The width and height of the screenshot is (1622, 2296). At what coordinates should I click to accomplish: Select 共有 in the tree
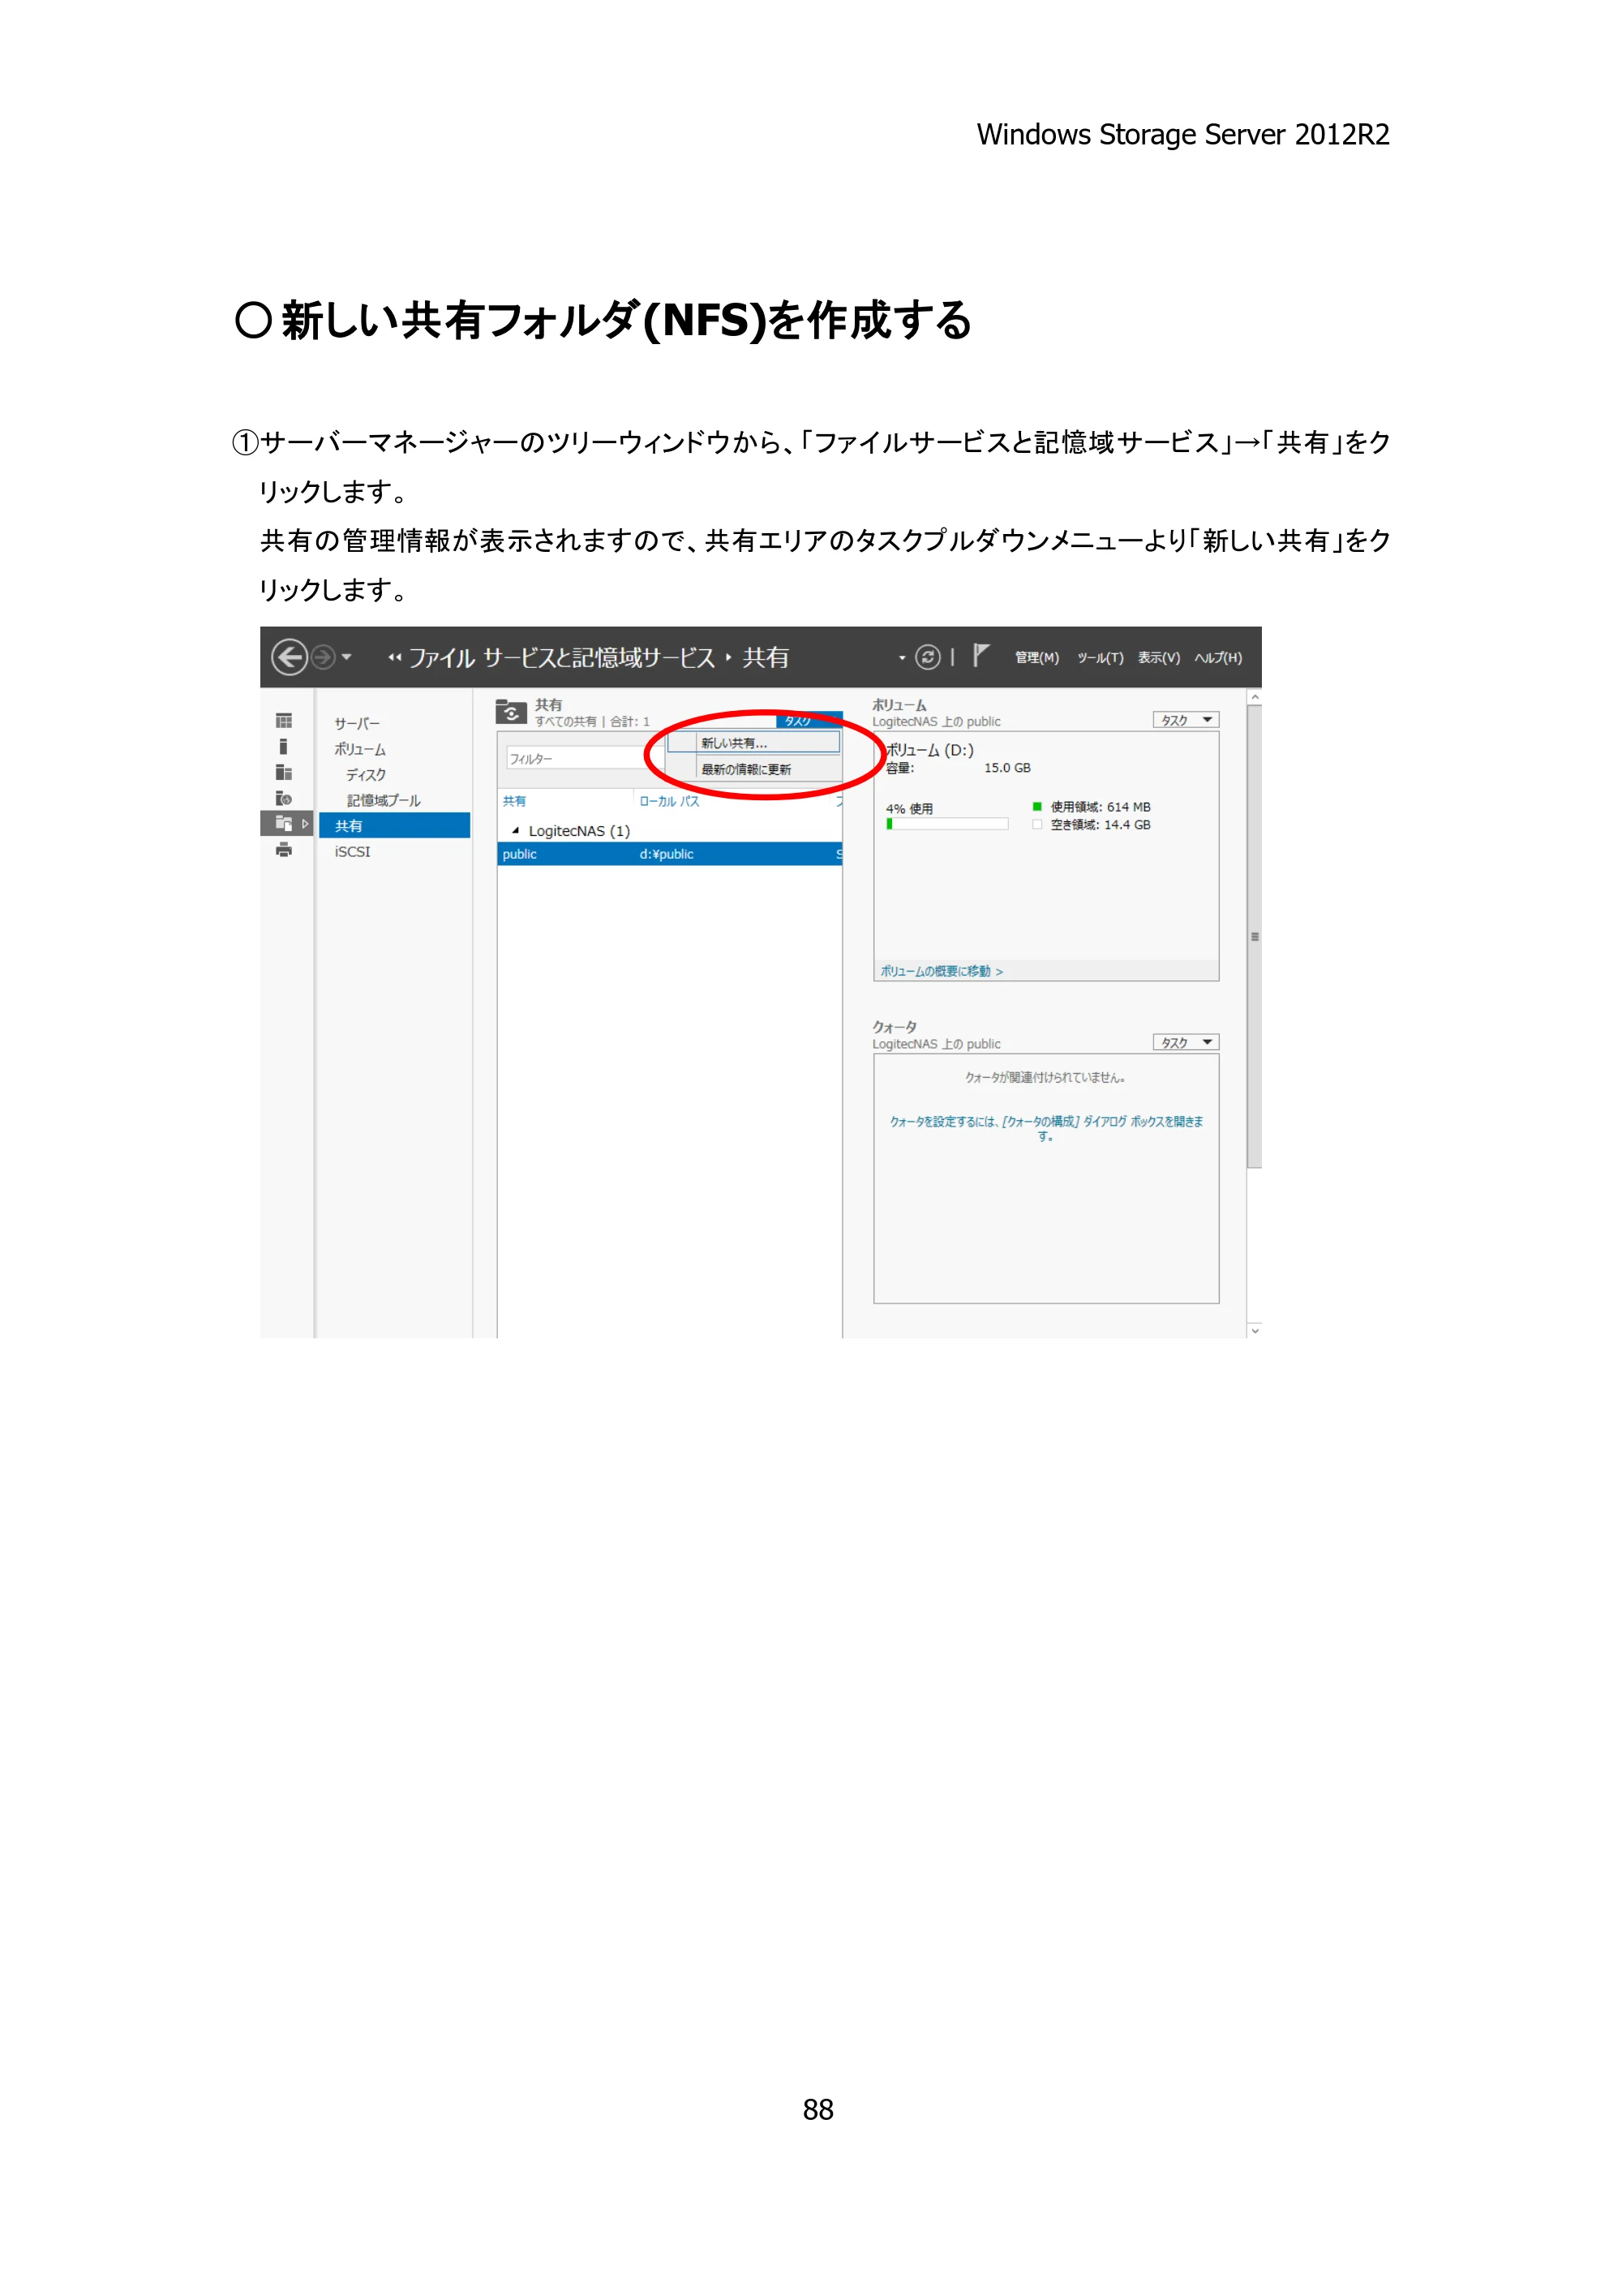(394, 826)
